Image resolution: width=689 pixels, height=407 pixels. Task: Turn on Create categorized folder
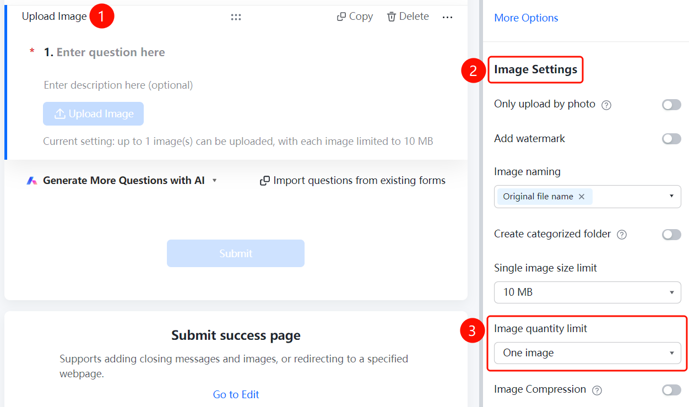pyautogui.click(x=671, y=235)
